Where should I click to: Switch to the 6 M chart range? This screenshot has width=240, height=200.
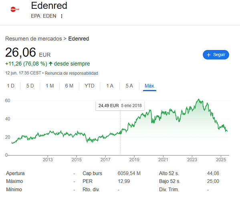69,86
